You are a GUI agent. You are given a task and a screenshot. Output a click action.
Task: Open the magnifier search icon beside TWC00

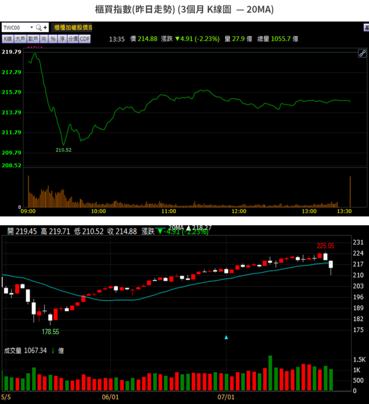pos(38,28)
